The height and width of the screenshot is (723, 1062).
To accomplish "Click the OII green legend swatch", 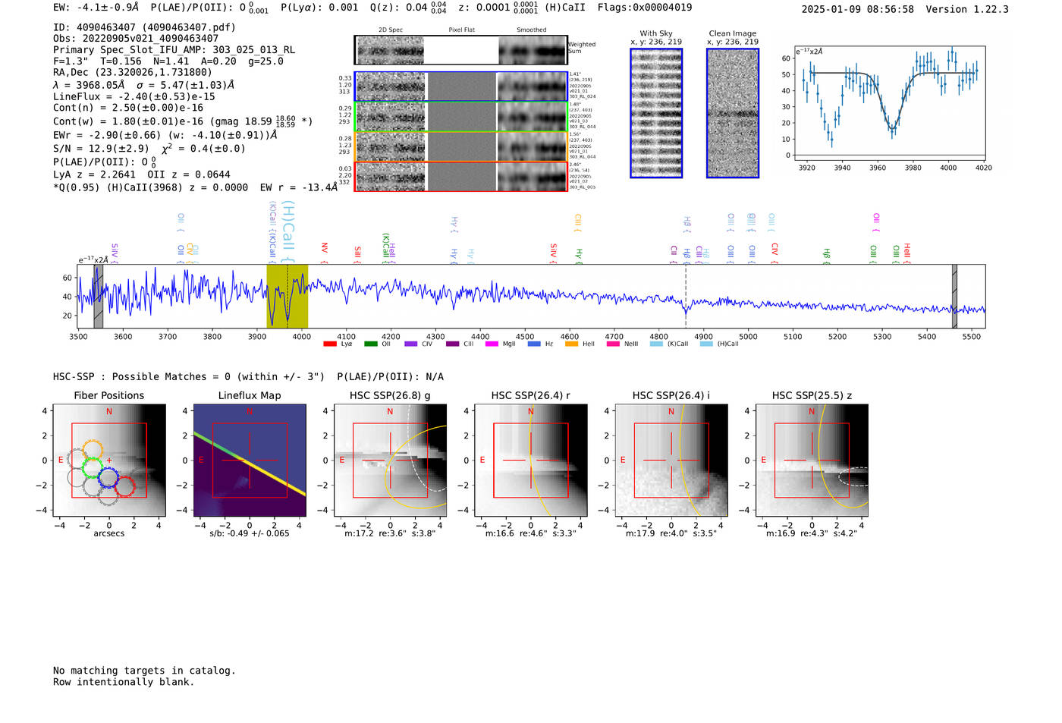I will 371,344.
